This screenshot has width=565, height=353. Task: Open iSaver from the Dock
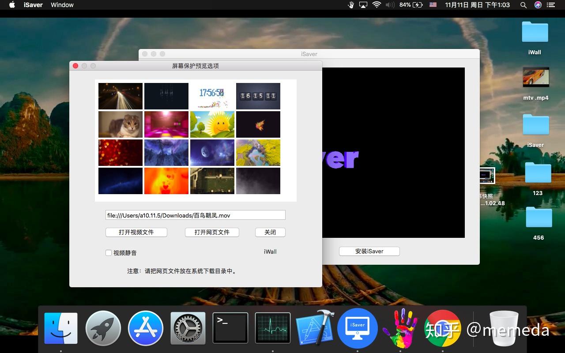(x=357, y=327)
